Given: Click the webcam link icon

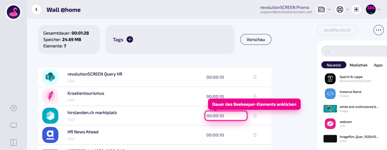Looking at the screenshot, I should (330, 124).
